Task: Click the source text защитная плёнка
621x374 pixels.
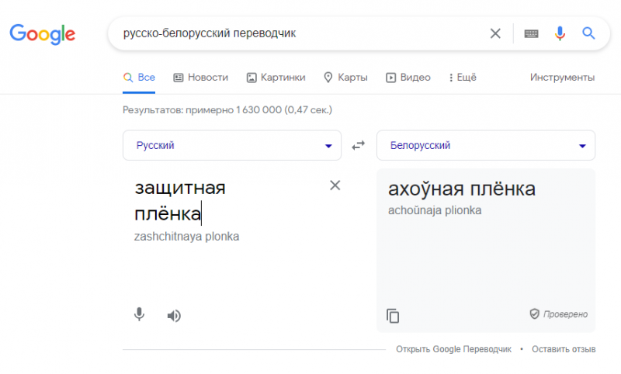Action: [x=180, y=200]
